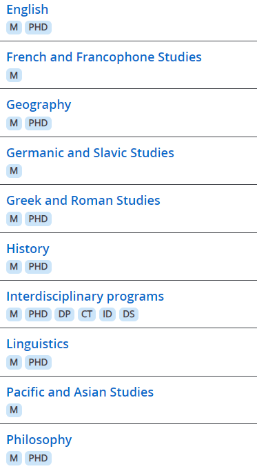Click the PHD badge under Philosophy
This screenshot has width=257, height=471.
(38, 458)
